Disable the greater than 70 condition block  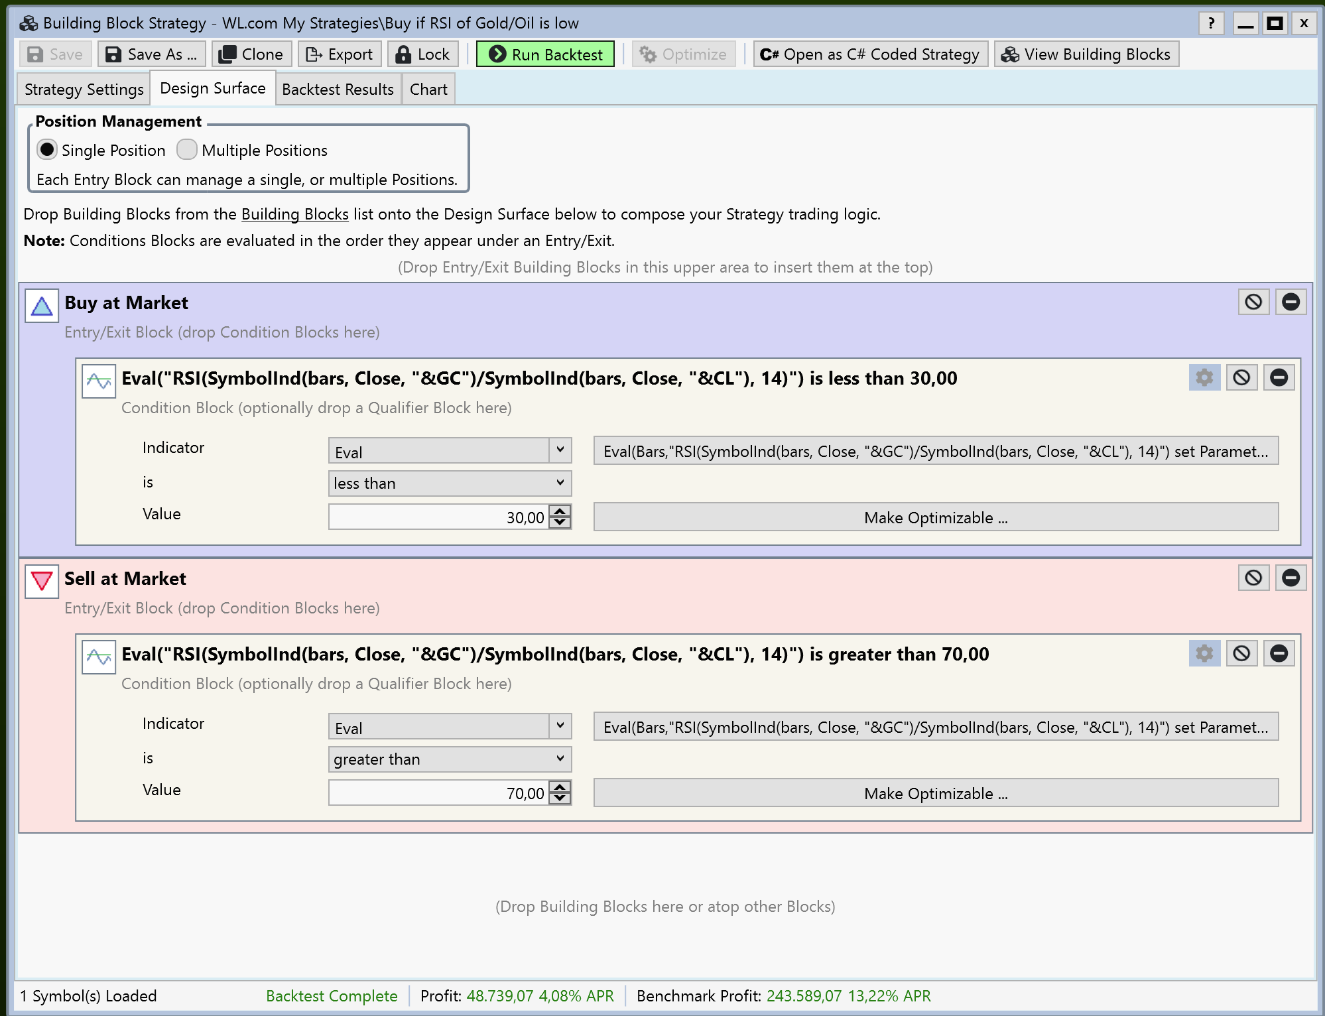pyautogui.click(x=1241, y=654)
